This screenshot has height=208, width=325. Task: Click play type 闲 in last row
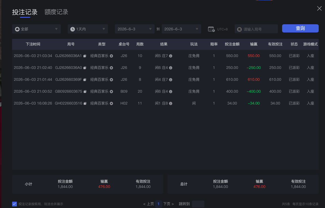point(194,103)
